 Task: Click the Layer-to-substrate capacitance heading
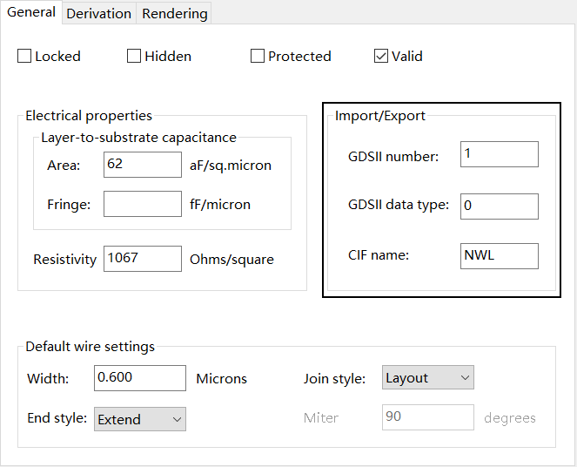click(138, 137)
